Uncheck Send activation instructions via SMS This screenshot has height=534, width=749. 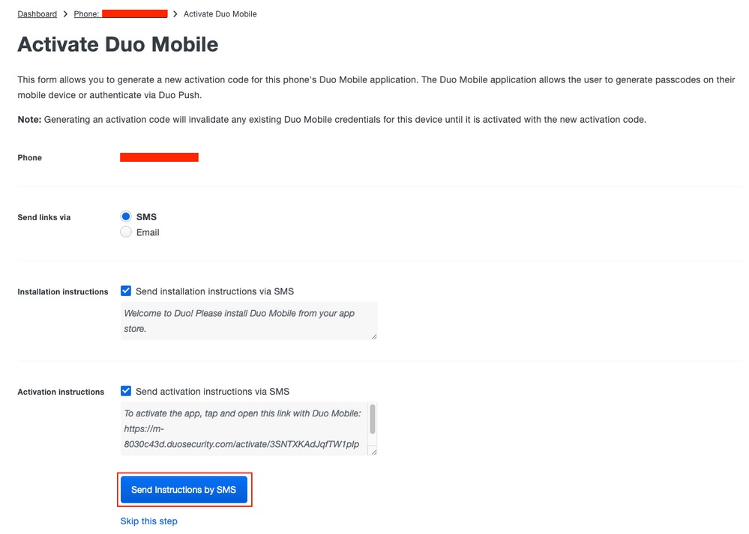click(x=125, y=390)
